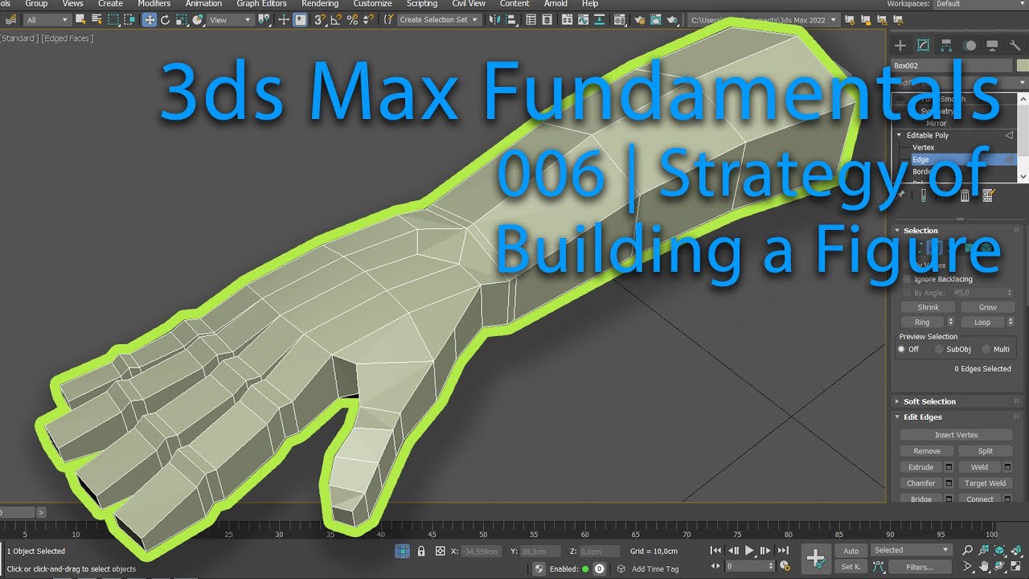Open Configure Modifier Sets icon
The image size is (1029, 579).
coord(988,195)
